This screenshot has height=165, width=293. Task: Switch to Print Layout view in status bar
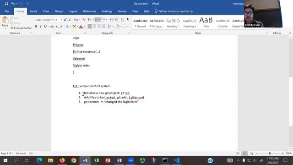click(244, 154)
